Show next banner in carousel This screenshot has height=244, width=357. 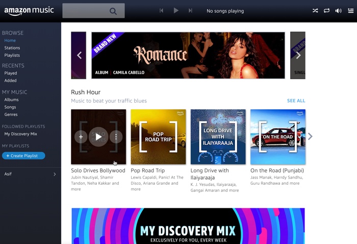[298, 55]
